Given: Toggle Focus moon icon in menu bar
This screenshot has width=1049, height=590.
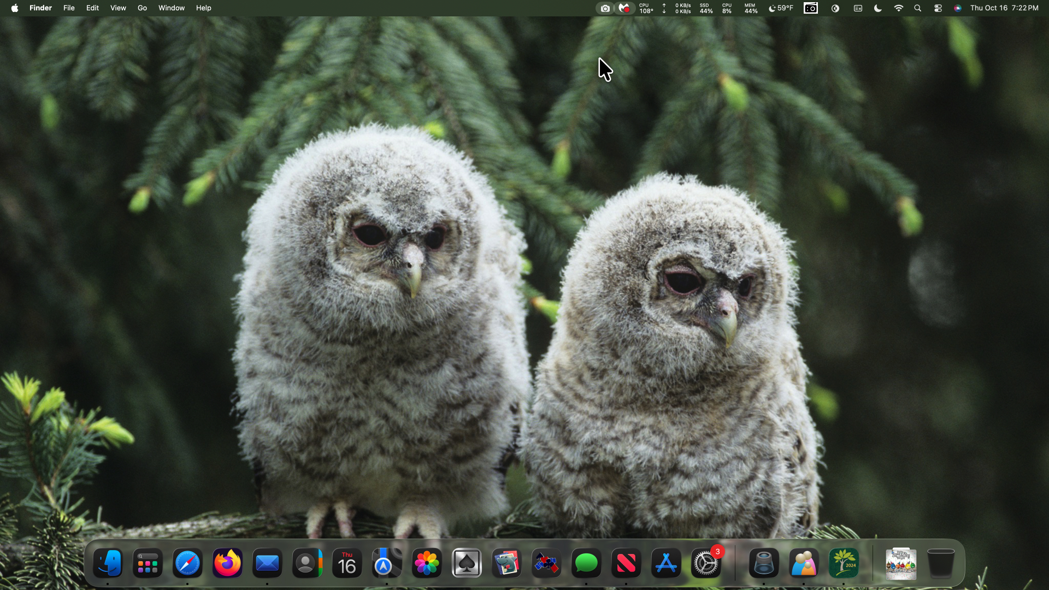Looking at the screenshot, I should [x=878, y=8].
